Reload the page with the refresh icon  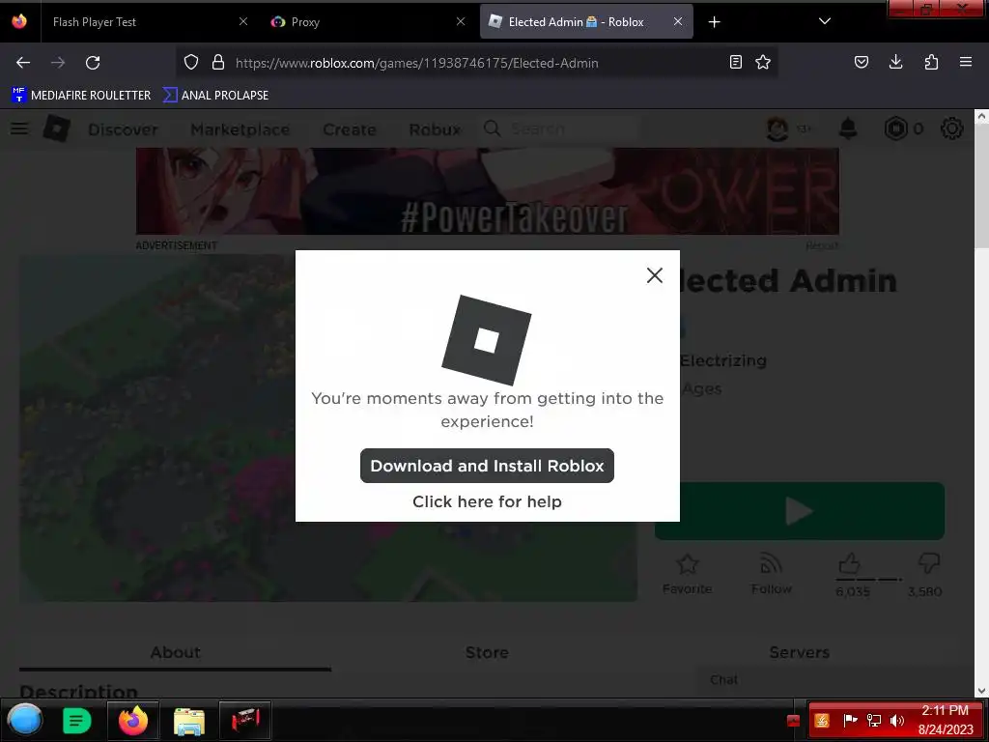pyautogui.click(x=93, y=63)
